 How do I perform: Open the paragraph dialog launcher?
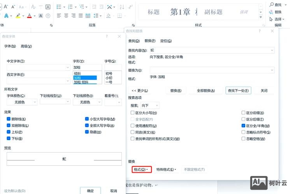pyautogui.click(x=133, y=25)
